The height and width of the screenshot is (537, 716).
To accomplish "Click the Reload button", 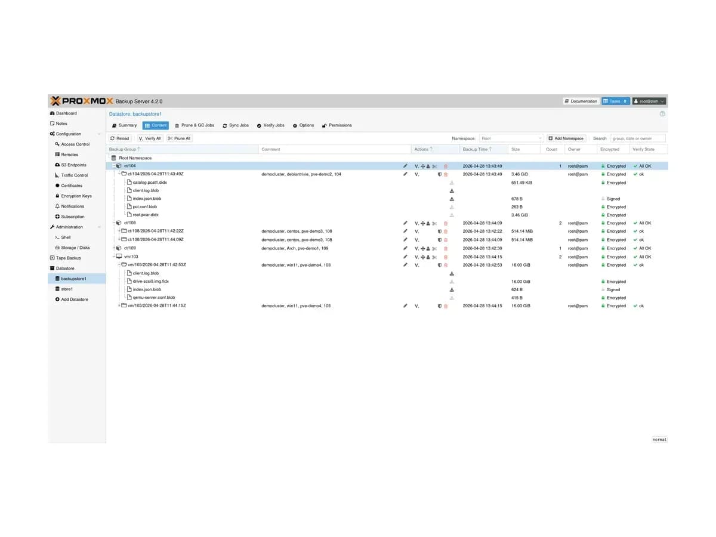I will coord(120,138).
